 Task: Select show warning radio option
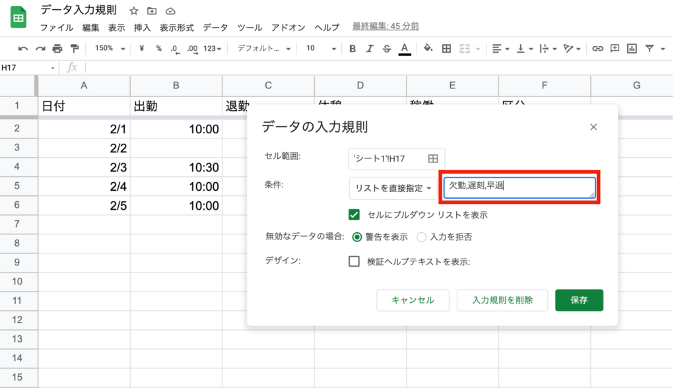357,237
